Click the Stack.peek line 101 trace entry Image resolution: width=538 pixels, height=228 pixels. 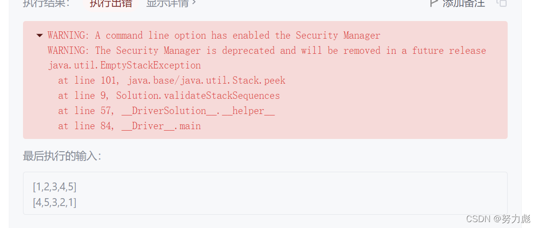click(171, 80)
